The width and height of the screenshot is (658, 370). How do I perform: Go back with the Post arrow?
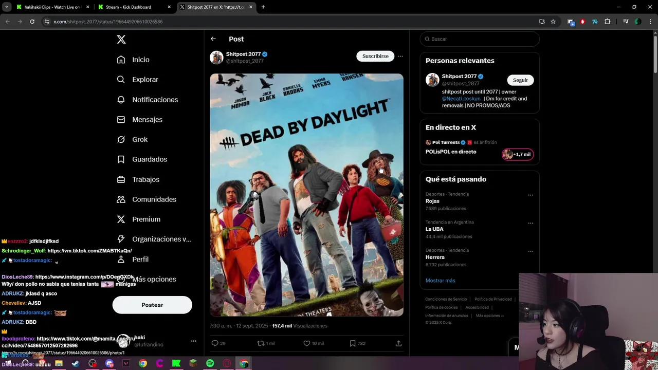pyautogui.click(x=213, y=39)
